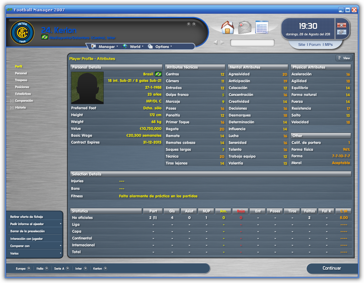Sort statistics by Faltas column header

(x=310, y=211)
